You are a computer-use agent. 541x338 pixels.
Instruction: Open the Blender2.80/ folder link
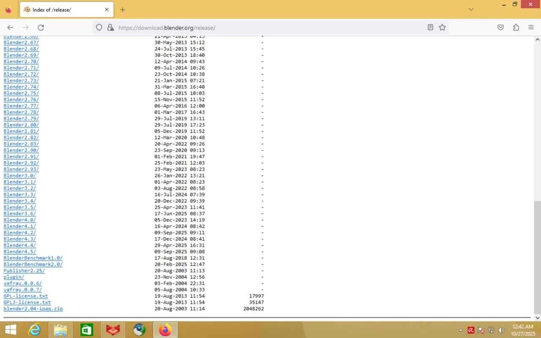tap(21, 125)
